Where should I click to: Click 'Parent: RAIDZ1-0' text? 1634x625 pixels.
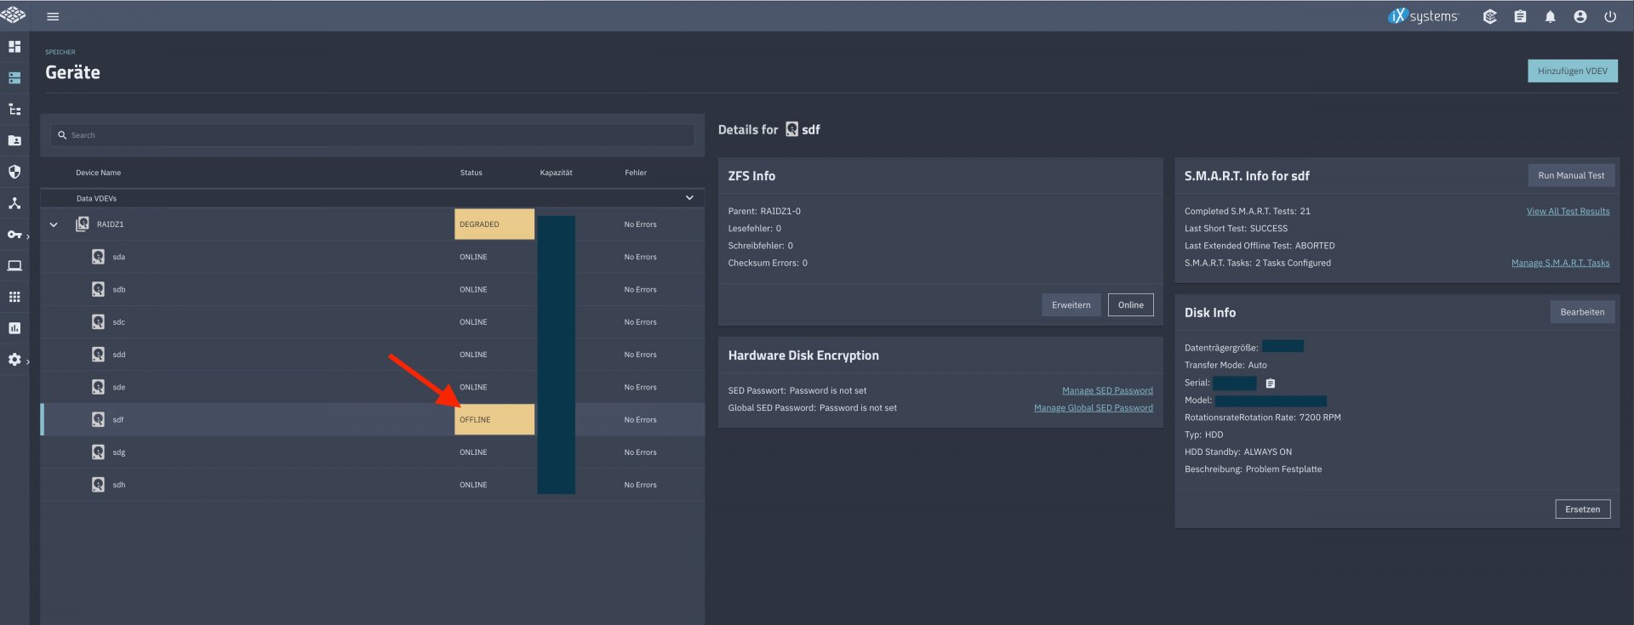[764, 212]
